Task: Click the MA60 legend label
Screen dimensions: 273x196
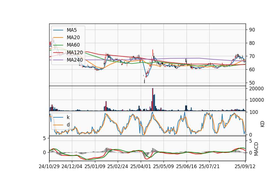Action: pyautogui.click(x=73, y=45)
